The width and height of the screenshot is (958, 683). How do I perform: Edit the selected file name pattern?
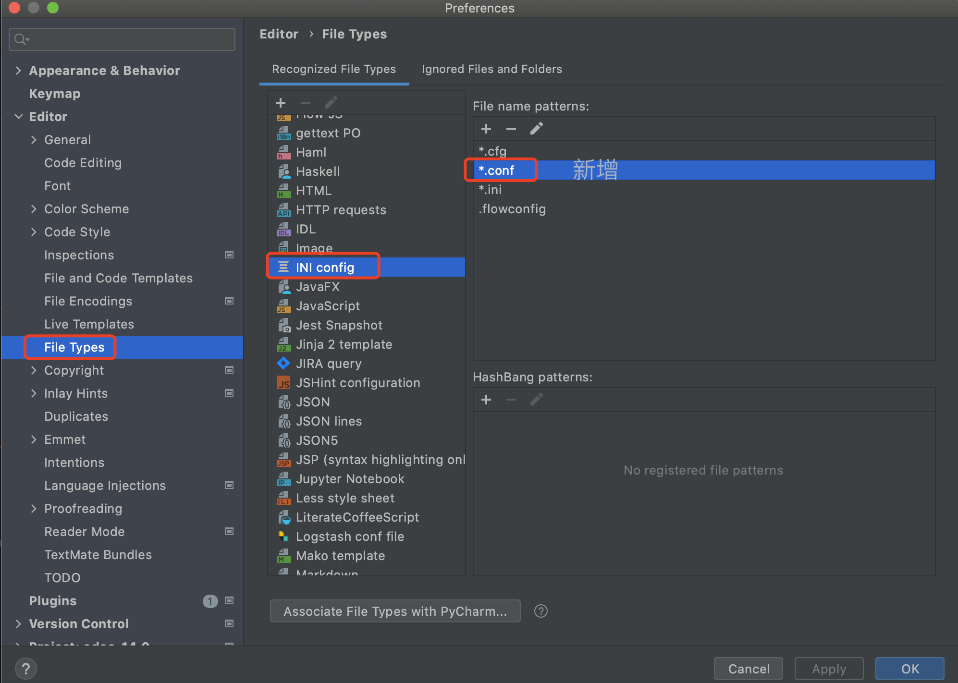(536, 128)
